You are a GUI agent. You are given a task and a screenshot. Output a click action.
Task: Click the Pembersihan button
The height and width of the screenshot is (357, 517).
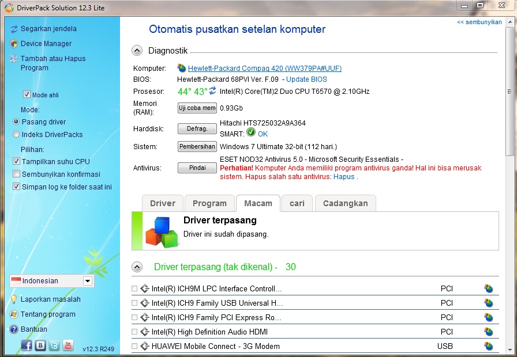197,146
